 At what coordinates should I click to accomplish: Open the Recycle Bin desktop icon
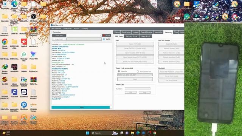5,4
